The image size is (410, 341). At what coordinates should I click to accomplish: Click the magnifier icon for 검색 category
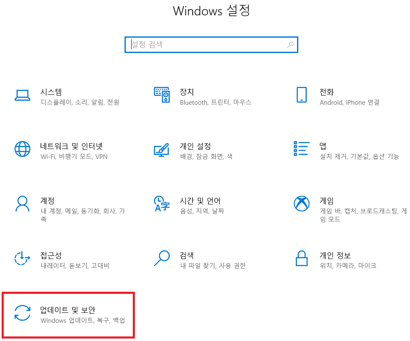162,258
